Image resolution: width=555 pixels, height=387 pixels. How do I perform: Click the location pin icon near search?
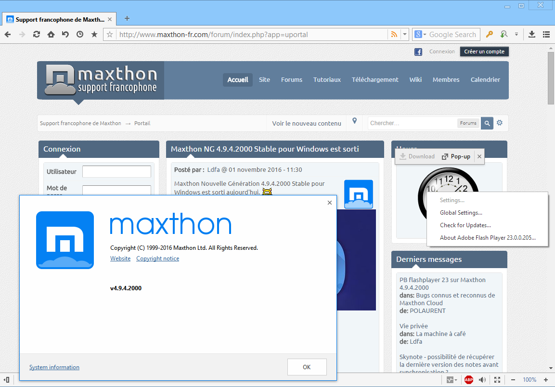pos(354,121)
